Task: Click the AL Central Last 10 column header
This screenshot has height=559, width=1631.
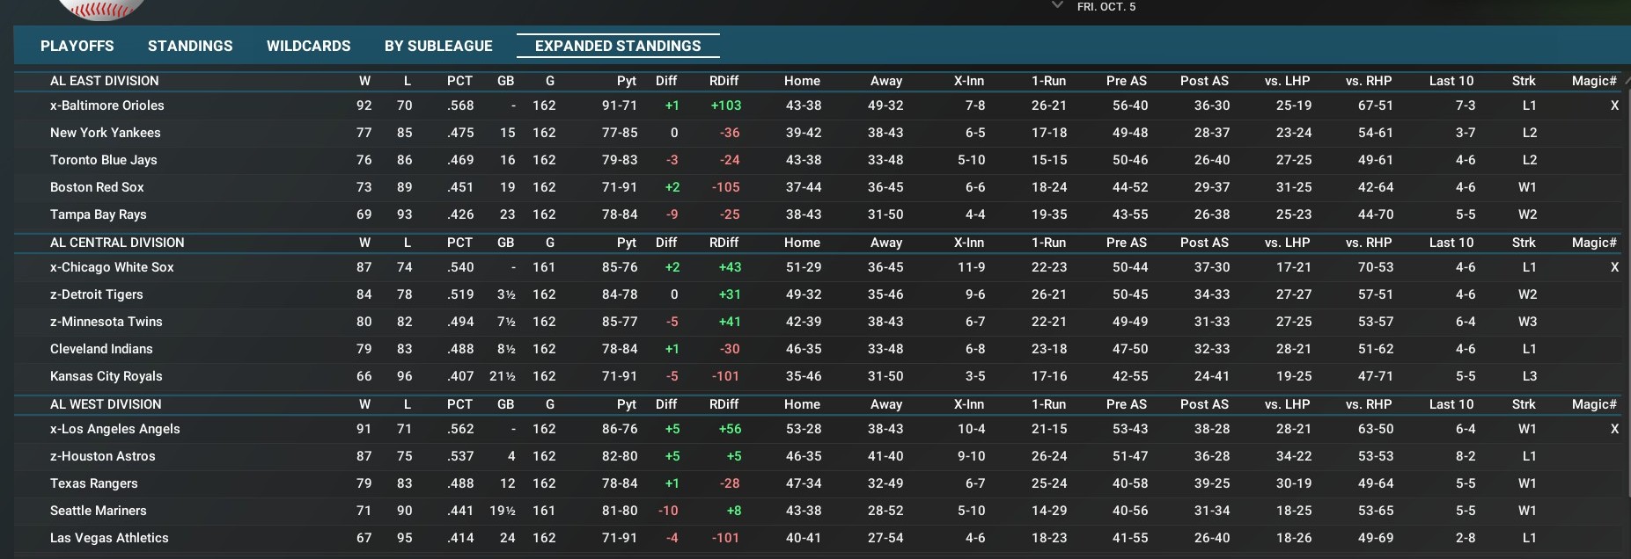Action: [1451, 243]
